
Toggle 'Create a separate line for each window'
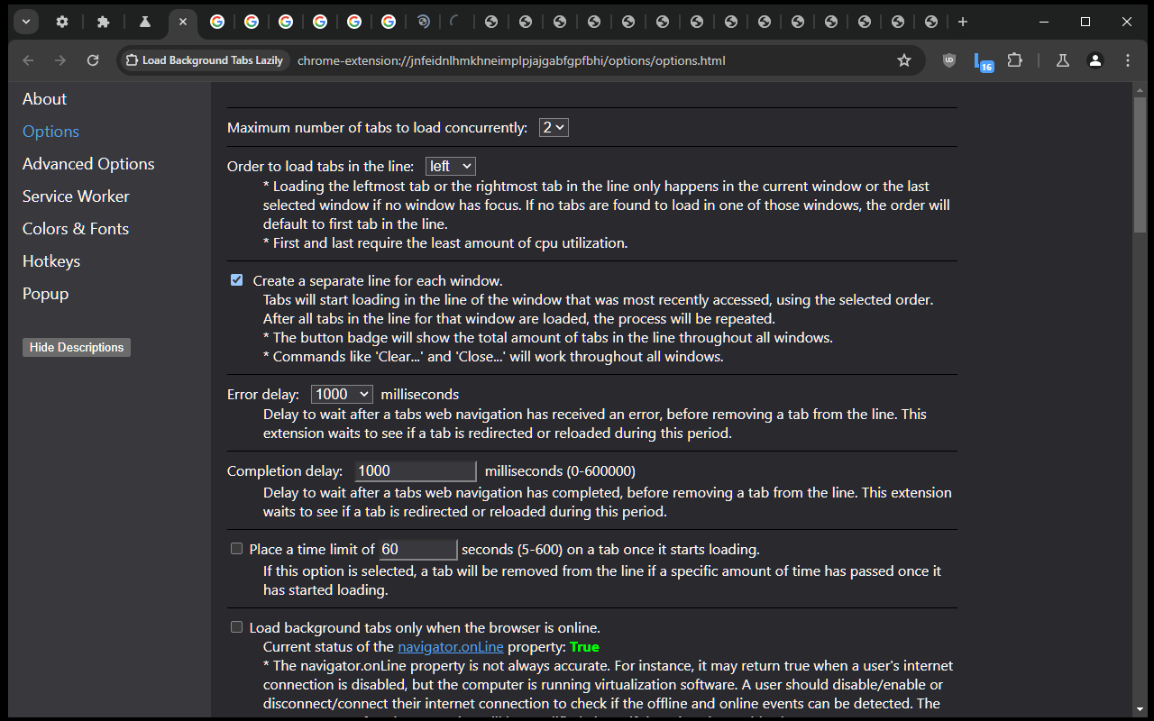pos(236,279)
